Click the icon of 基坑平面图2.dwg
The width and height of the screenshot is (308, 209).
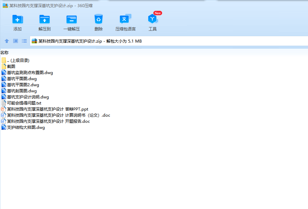click(4, 85)
